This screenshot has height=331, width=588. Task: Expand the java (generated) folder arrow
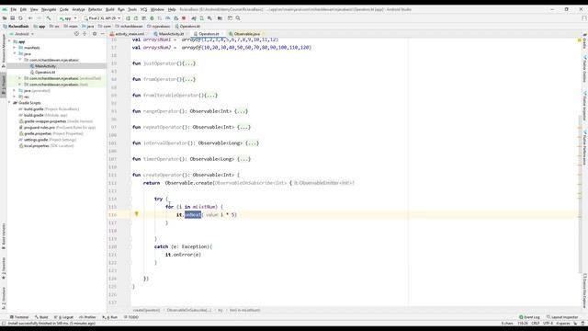pyautogui.click(x=15, y=91)
